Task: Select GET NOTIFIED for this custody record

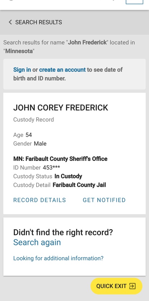Action: click(104, 200)
